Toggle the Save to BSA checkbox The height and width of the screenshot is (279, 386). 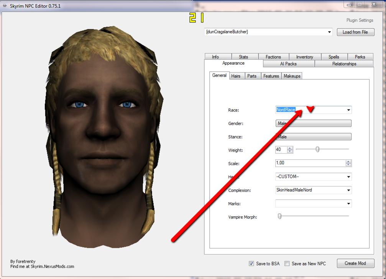pyautogui.click(x=251, y=264)
